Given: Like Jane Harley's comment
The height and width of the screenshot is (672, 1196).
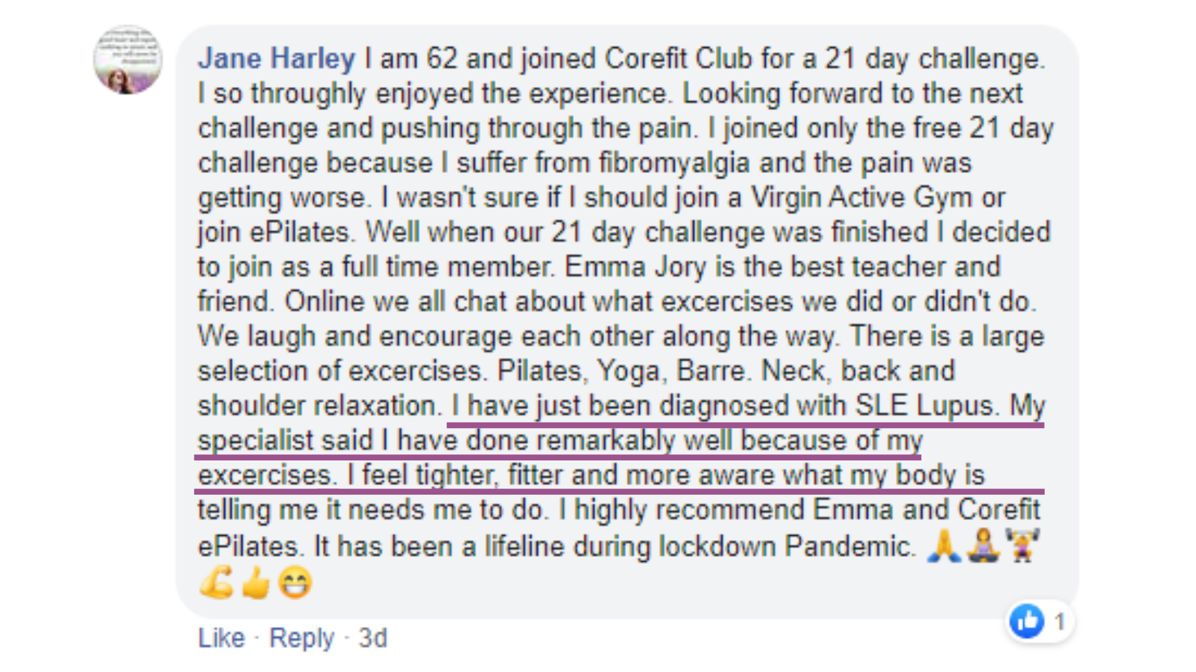Looking at the screenshot, I should tap(221, 638).
